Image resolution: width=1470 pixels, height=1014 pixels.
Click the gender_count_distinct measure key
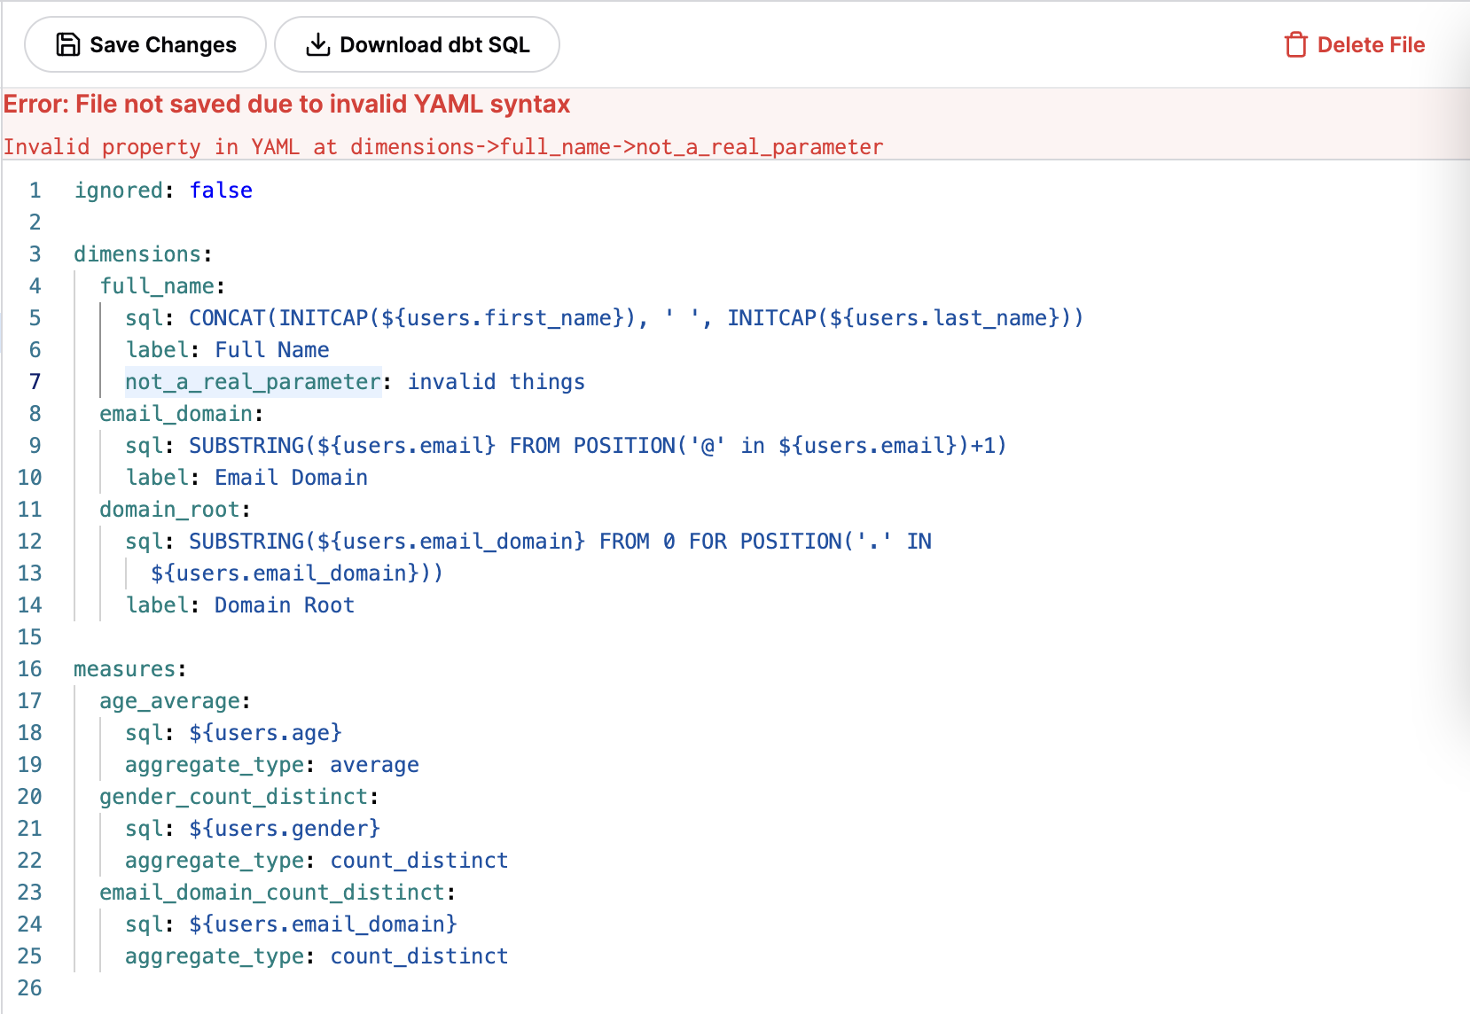233,797
